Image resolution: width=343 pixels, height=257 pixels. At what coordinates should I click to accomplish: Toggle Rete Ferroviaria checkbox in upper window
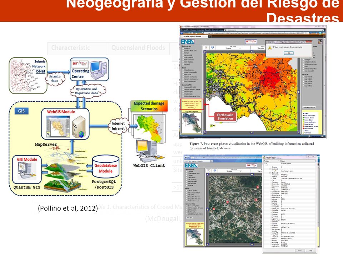(x=183, y=60)
